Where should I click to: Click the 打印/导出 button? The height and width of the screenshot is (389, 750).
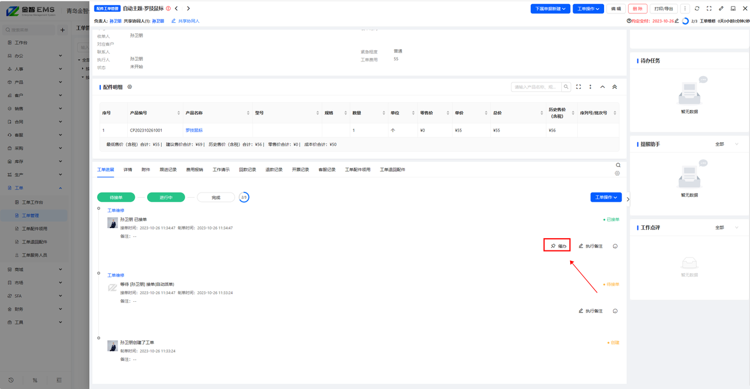664,9
